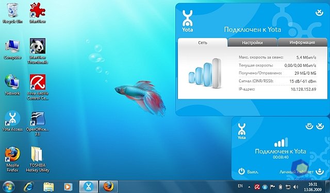Select the IrfanView Thumbnails panda icon

pos(38,51)
